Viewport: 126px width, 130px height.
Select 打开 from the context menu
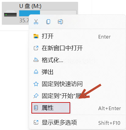pyautogui.click(x=77, y=36)
